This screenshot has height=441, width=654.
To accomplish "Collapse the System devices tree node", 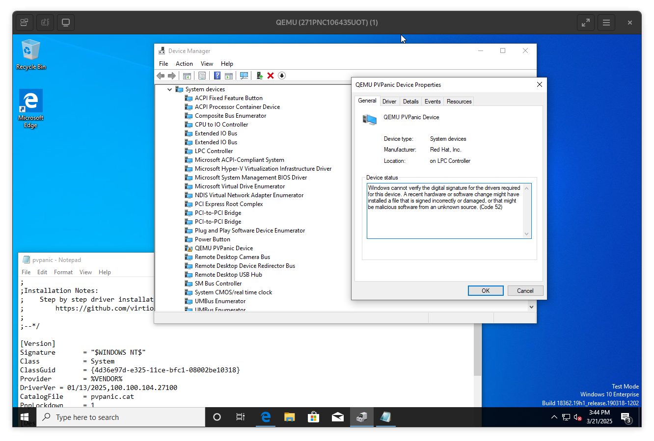I will [x=170, y=89].
